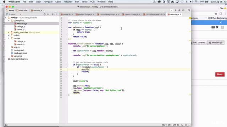Fold the authorization function at line 12
The height and width of the screenshot is (127, 227).
coord(67,44)
